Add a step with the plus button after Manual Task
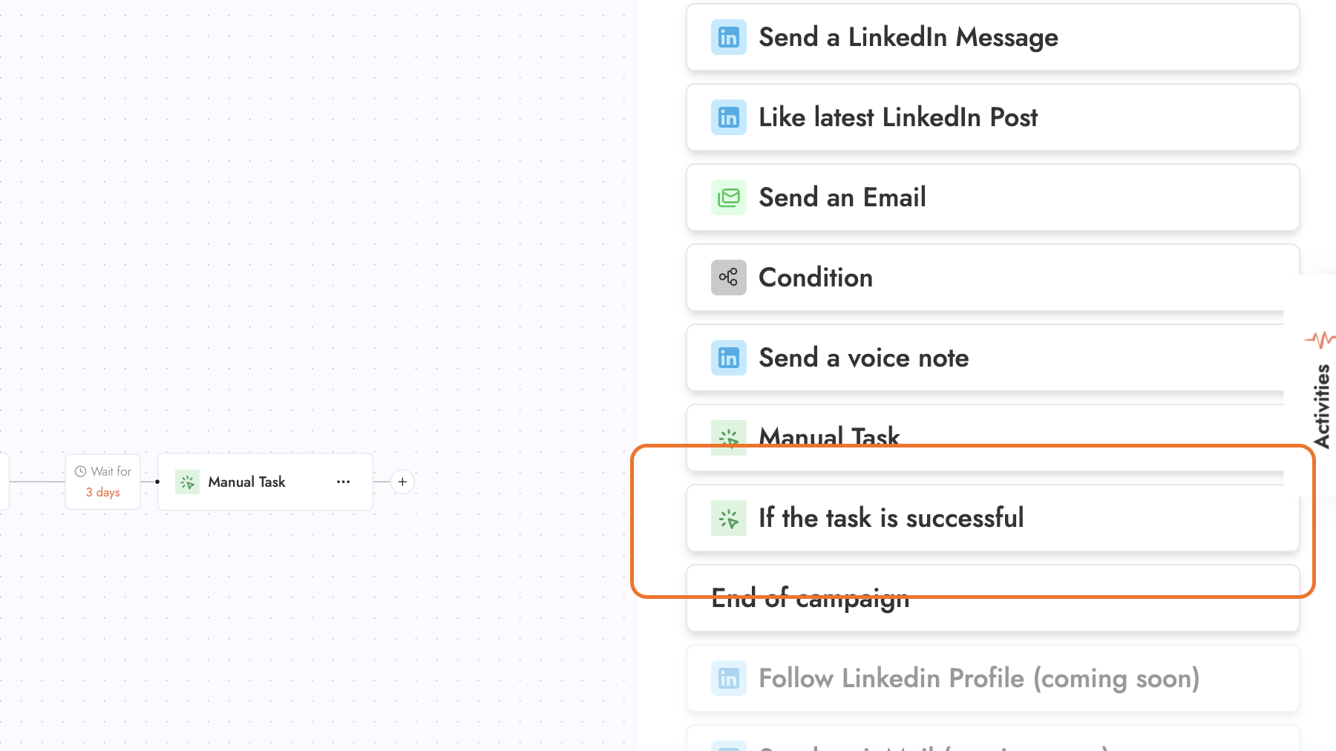This screenshot has width=1336, height=751. pos(402,482)
